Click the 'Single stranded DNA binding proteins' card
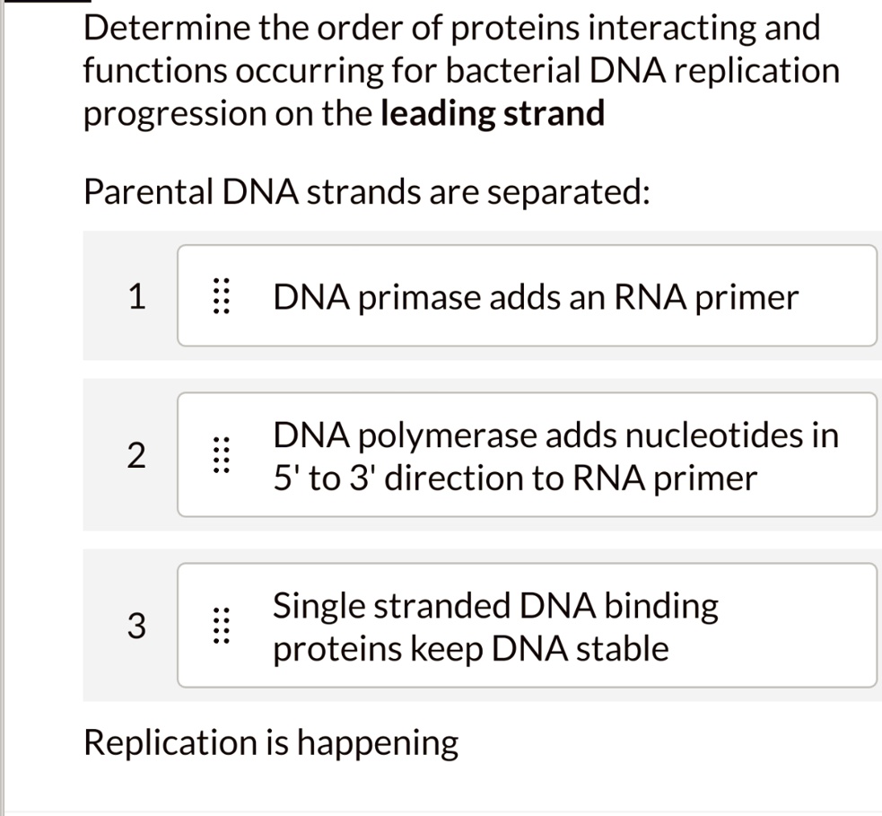 [529, 626]
